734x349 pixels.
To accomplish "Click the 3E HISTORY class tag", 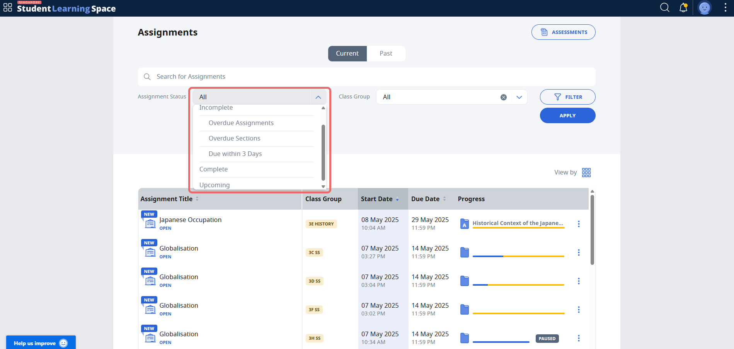I will pyautogui.click(x=321, y=224).
